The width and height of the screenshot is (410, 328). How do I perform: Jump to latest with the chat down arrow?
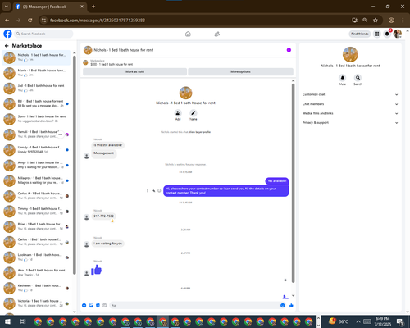click(x=293, y=296)
